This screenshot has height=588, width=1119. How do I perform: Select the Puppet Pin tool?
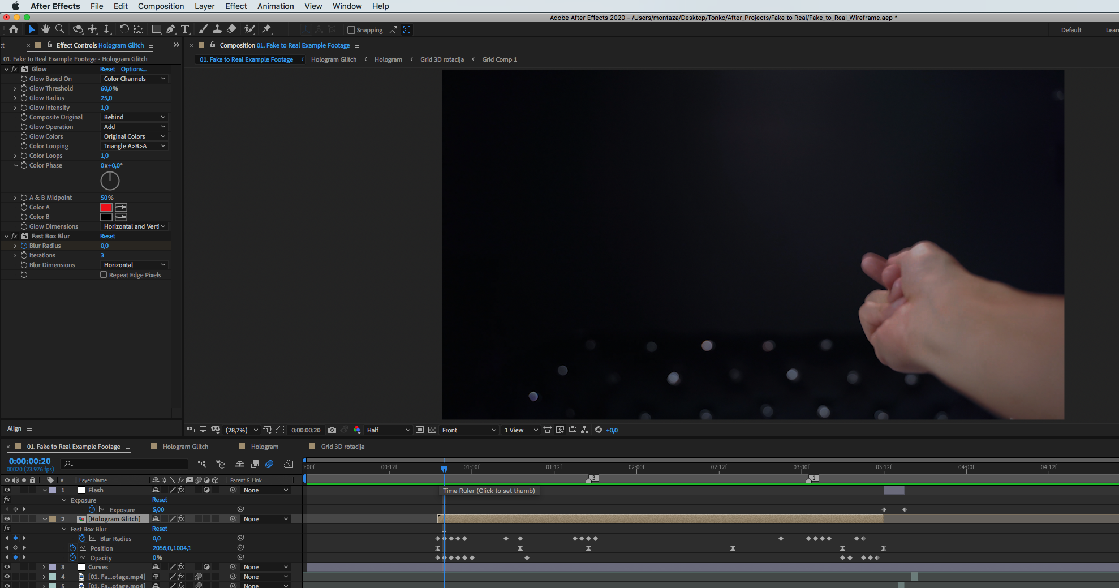click(267, 29)
